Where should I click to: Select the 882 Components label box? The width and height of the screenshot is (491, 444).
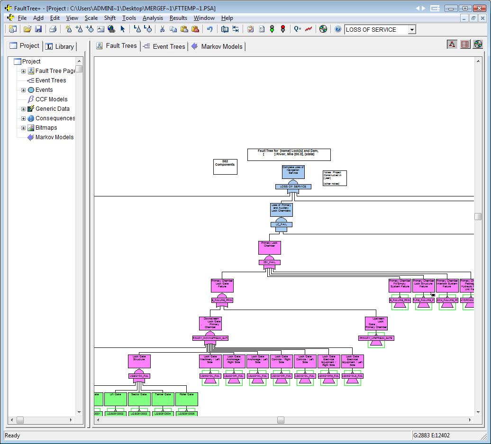click(x=225, y=167)
